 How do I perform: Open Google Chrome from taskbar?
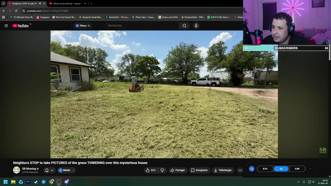(x=51, y=182)
